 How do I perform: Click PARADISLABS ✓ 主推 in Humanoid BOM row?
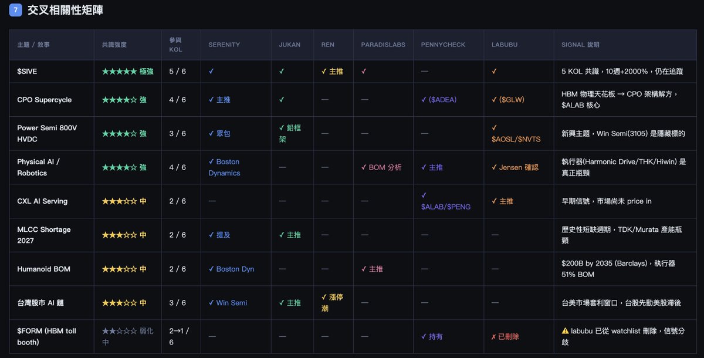372,269
